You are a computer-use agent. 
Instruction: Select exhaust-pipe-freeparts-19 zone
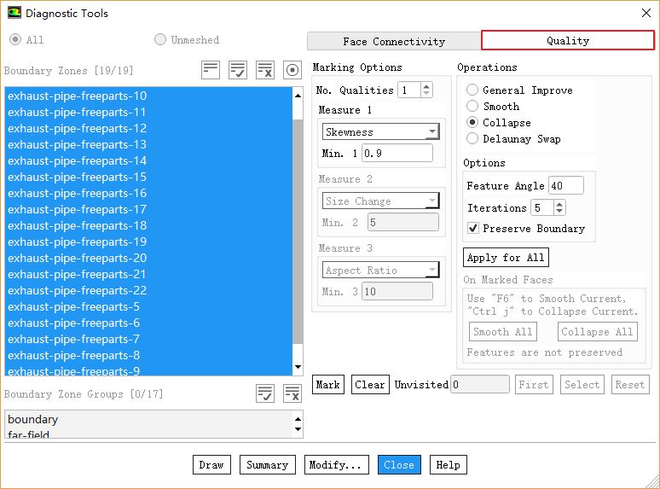148,242
